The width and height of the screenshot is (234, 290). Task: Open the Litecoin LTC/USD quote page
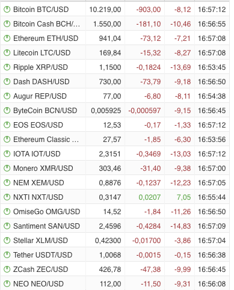tap(42, 53)
